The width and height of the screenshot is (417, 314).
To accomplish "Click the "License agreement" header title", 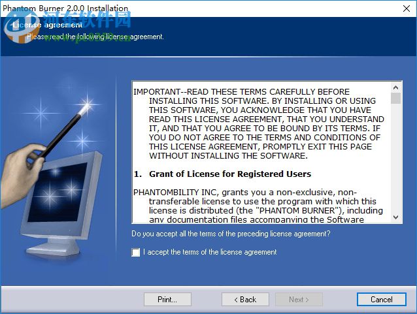I will click(48, 25).
